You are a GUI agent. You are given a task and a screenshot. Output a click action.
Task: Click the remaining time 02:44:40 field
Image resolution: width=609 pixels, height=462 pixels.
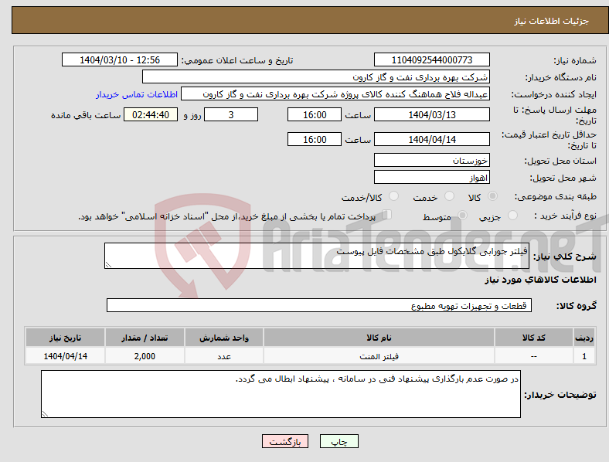pos(151,115)
